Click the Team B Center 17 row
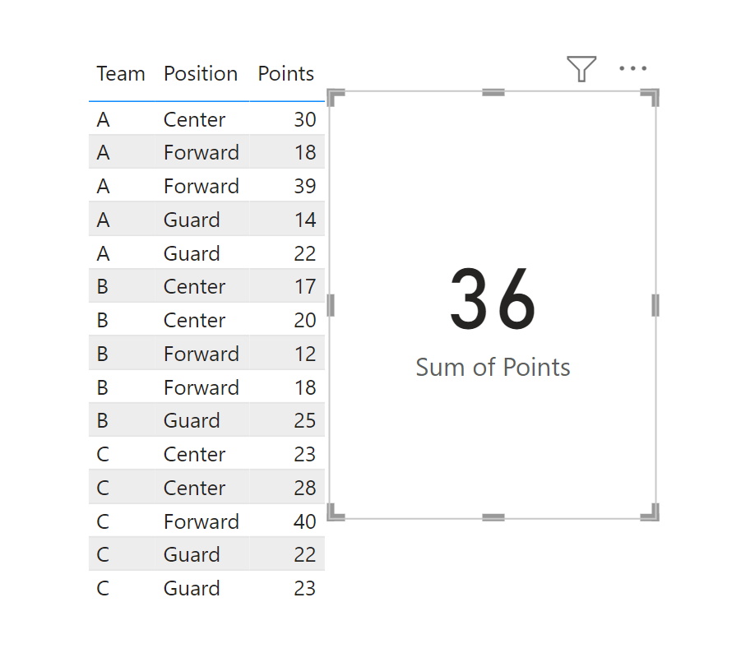This screenshot has width=755, height=653. (x=206, y=286)
